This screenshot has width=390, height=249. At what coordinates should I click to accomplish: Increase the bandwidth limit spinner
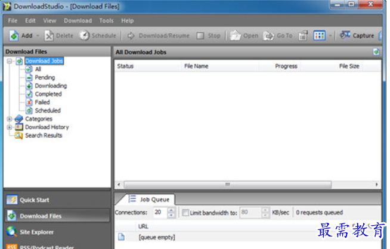(x=265, y=210)
